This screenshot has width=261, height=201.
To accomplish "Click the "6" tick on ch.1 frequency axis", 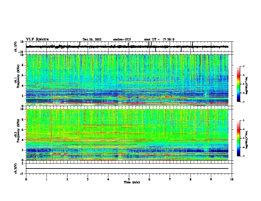I will pos(23,75).
